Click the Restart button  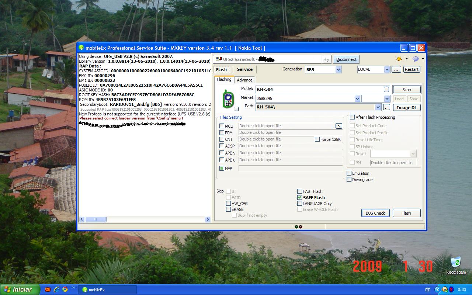411,69
